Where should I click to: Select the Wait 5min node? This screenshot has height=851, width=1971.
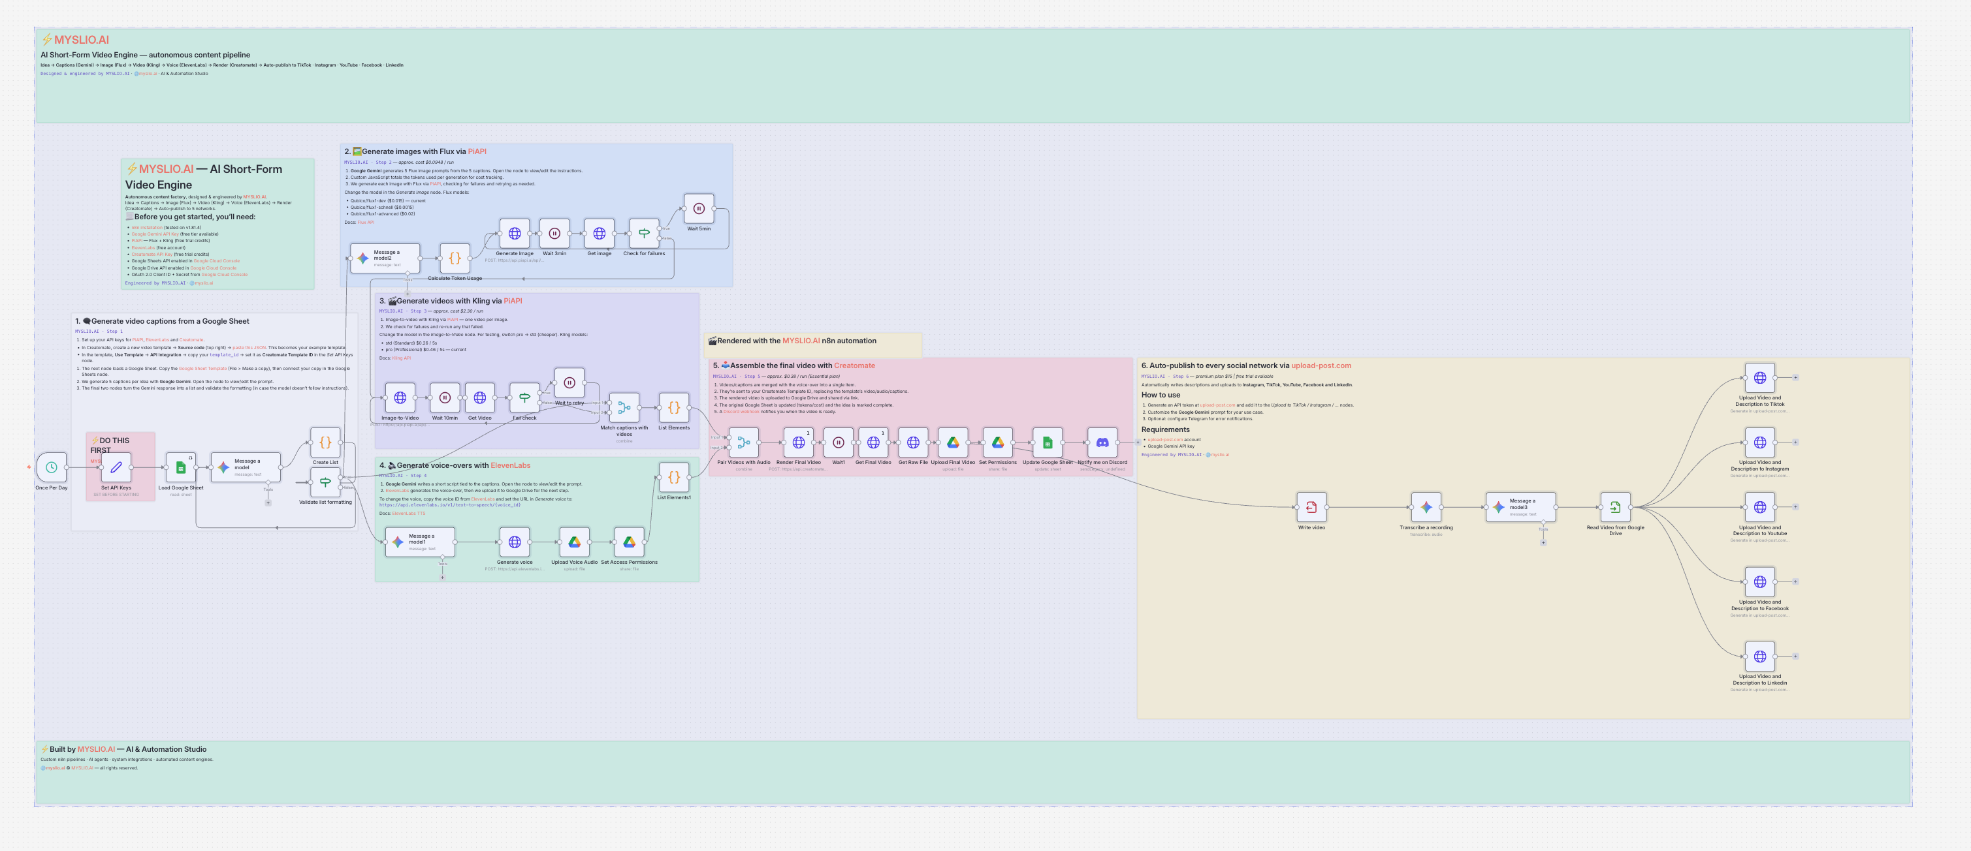[x=699, y=209]
